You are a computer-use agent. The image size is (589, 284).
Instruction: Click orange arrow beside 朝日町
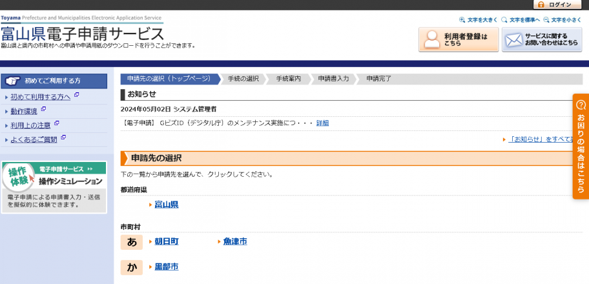[x=150, y=241]
